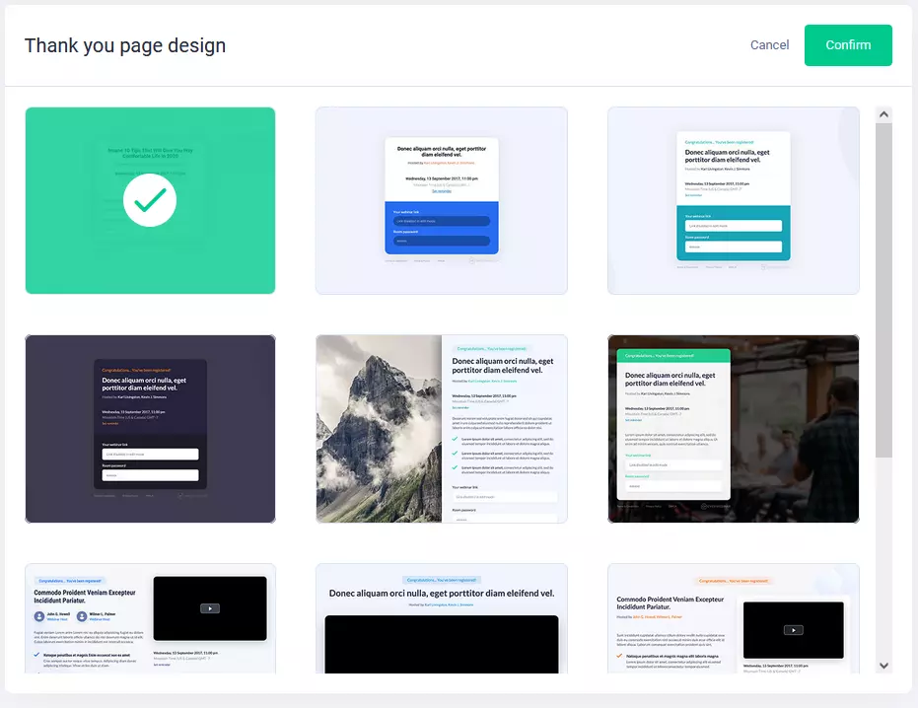Select the wide centered video template
Image resolution: width=918 pixels, height=708 pixels.
(x=442, y=618)
